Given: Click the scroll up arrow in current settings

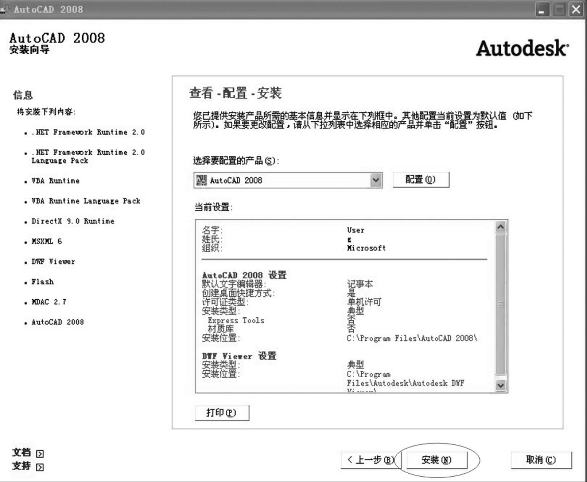Looking at the screenshot, I should point(500,227).
